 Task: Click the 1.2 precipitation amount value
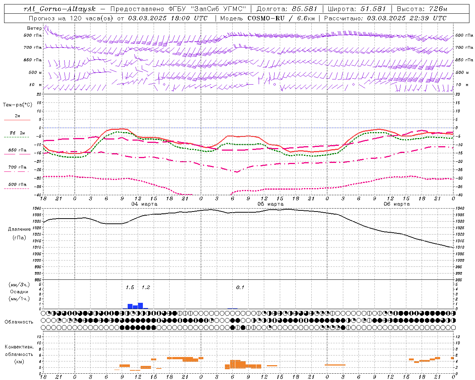click(146, 287)
